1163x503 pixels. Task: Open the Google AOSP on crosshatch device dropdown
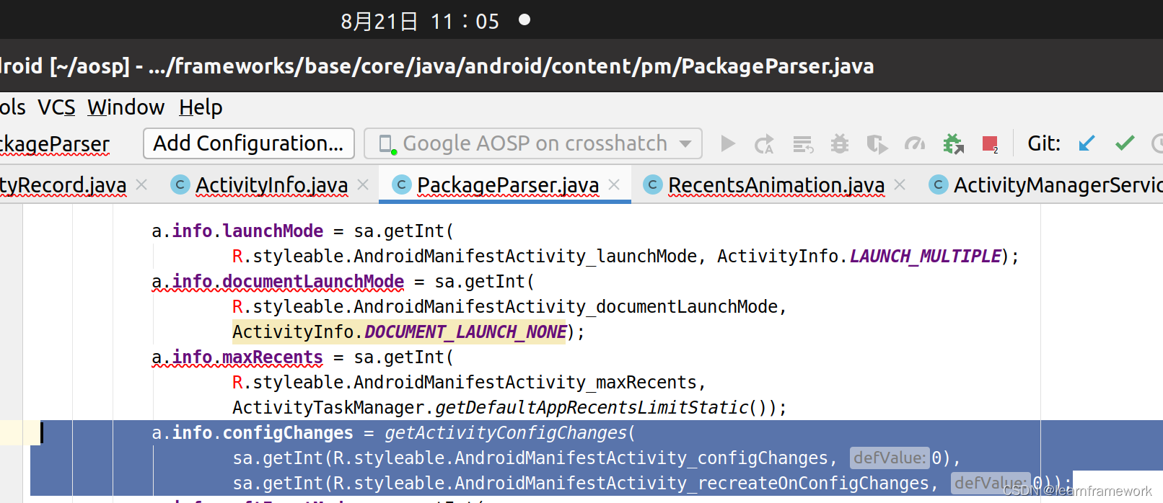point(533,143)
